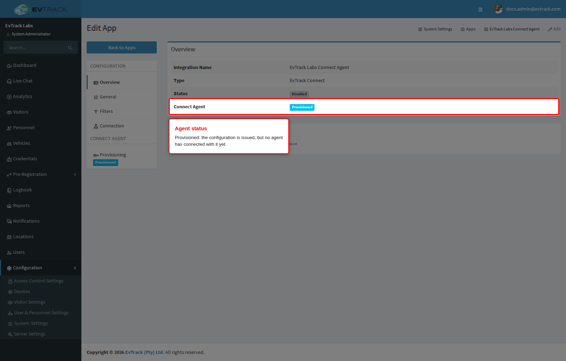Image resolution: width=566 pixels, height=361 pixels.
Task: Click the Edit breadcrumb item
Action: click(554, 29)
